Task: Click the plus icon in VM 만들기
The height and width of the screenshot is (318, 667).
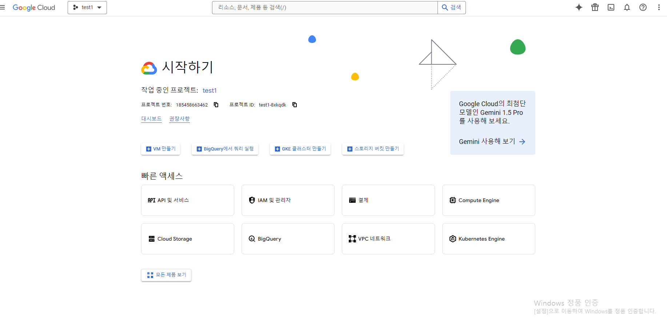Action: click(148, 149)
